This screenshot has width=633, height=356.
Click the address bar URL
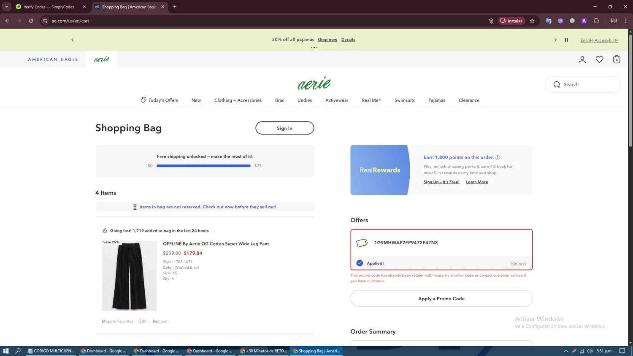[x=70, y=21]
